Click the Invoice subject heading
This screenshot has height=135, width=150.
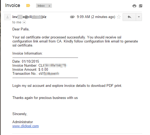(x=13, y=5)
